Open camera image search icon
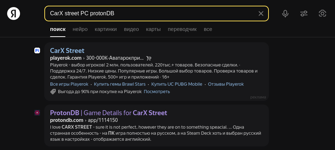The height and width of the screenshot is (150, 335). point(322,14)
